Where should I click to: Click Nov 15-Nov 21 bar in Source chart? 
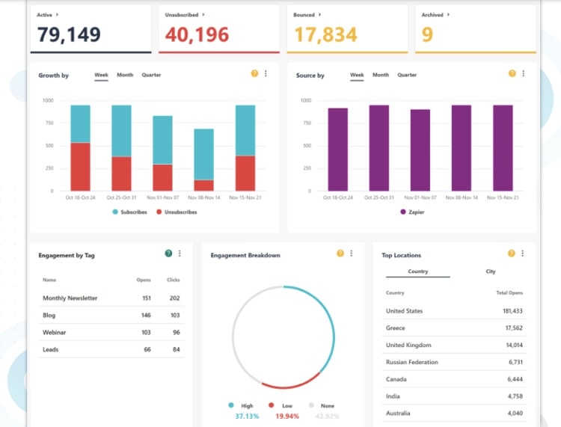pyautogui.click(x=503, y=148)
